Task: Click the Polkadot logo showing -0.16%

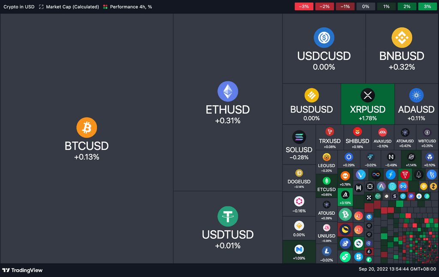Action: [299, 201]
